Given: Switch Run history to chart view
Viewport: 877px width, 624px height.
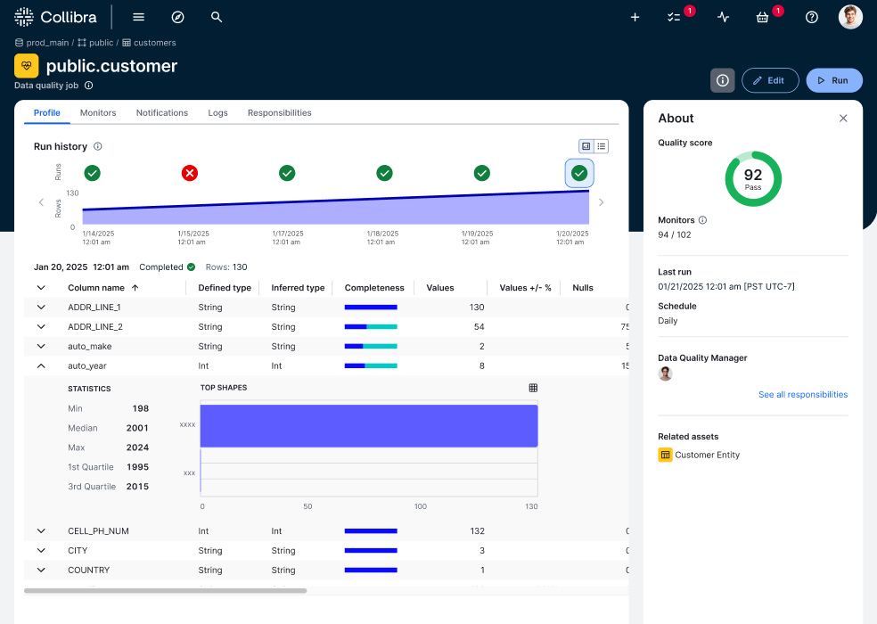Looking at the screenshot, I should (586, 145).
